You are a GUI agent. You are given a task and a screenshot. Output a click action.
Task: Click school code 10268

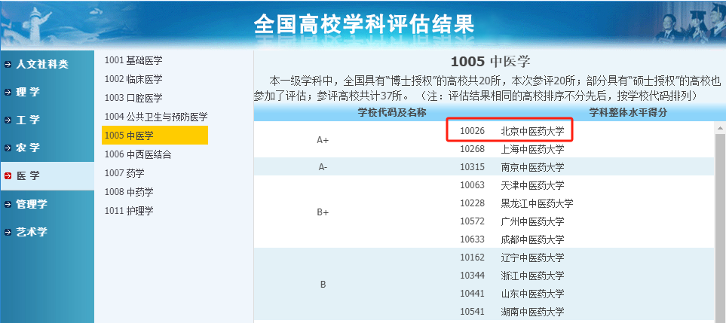472,149
